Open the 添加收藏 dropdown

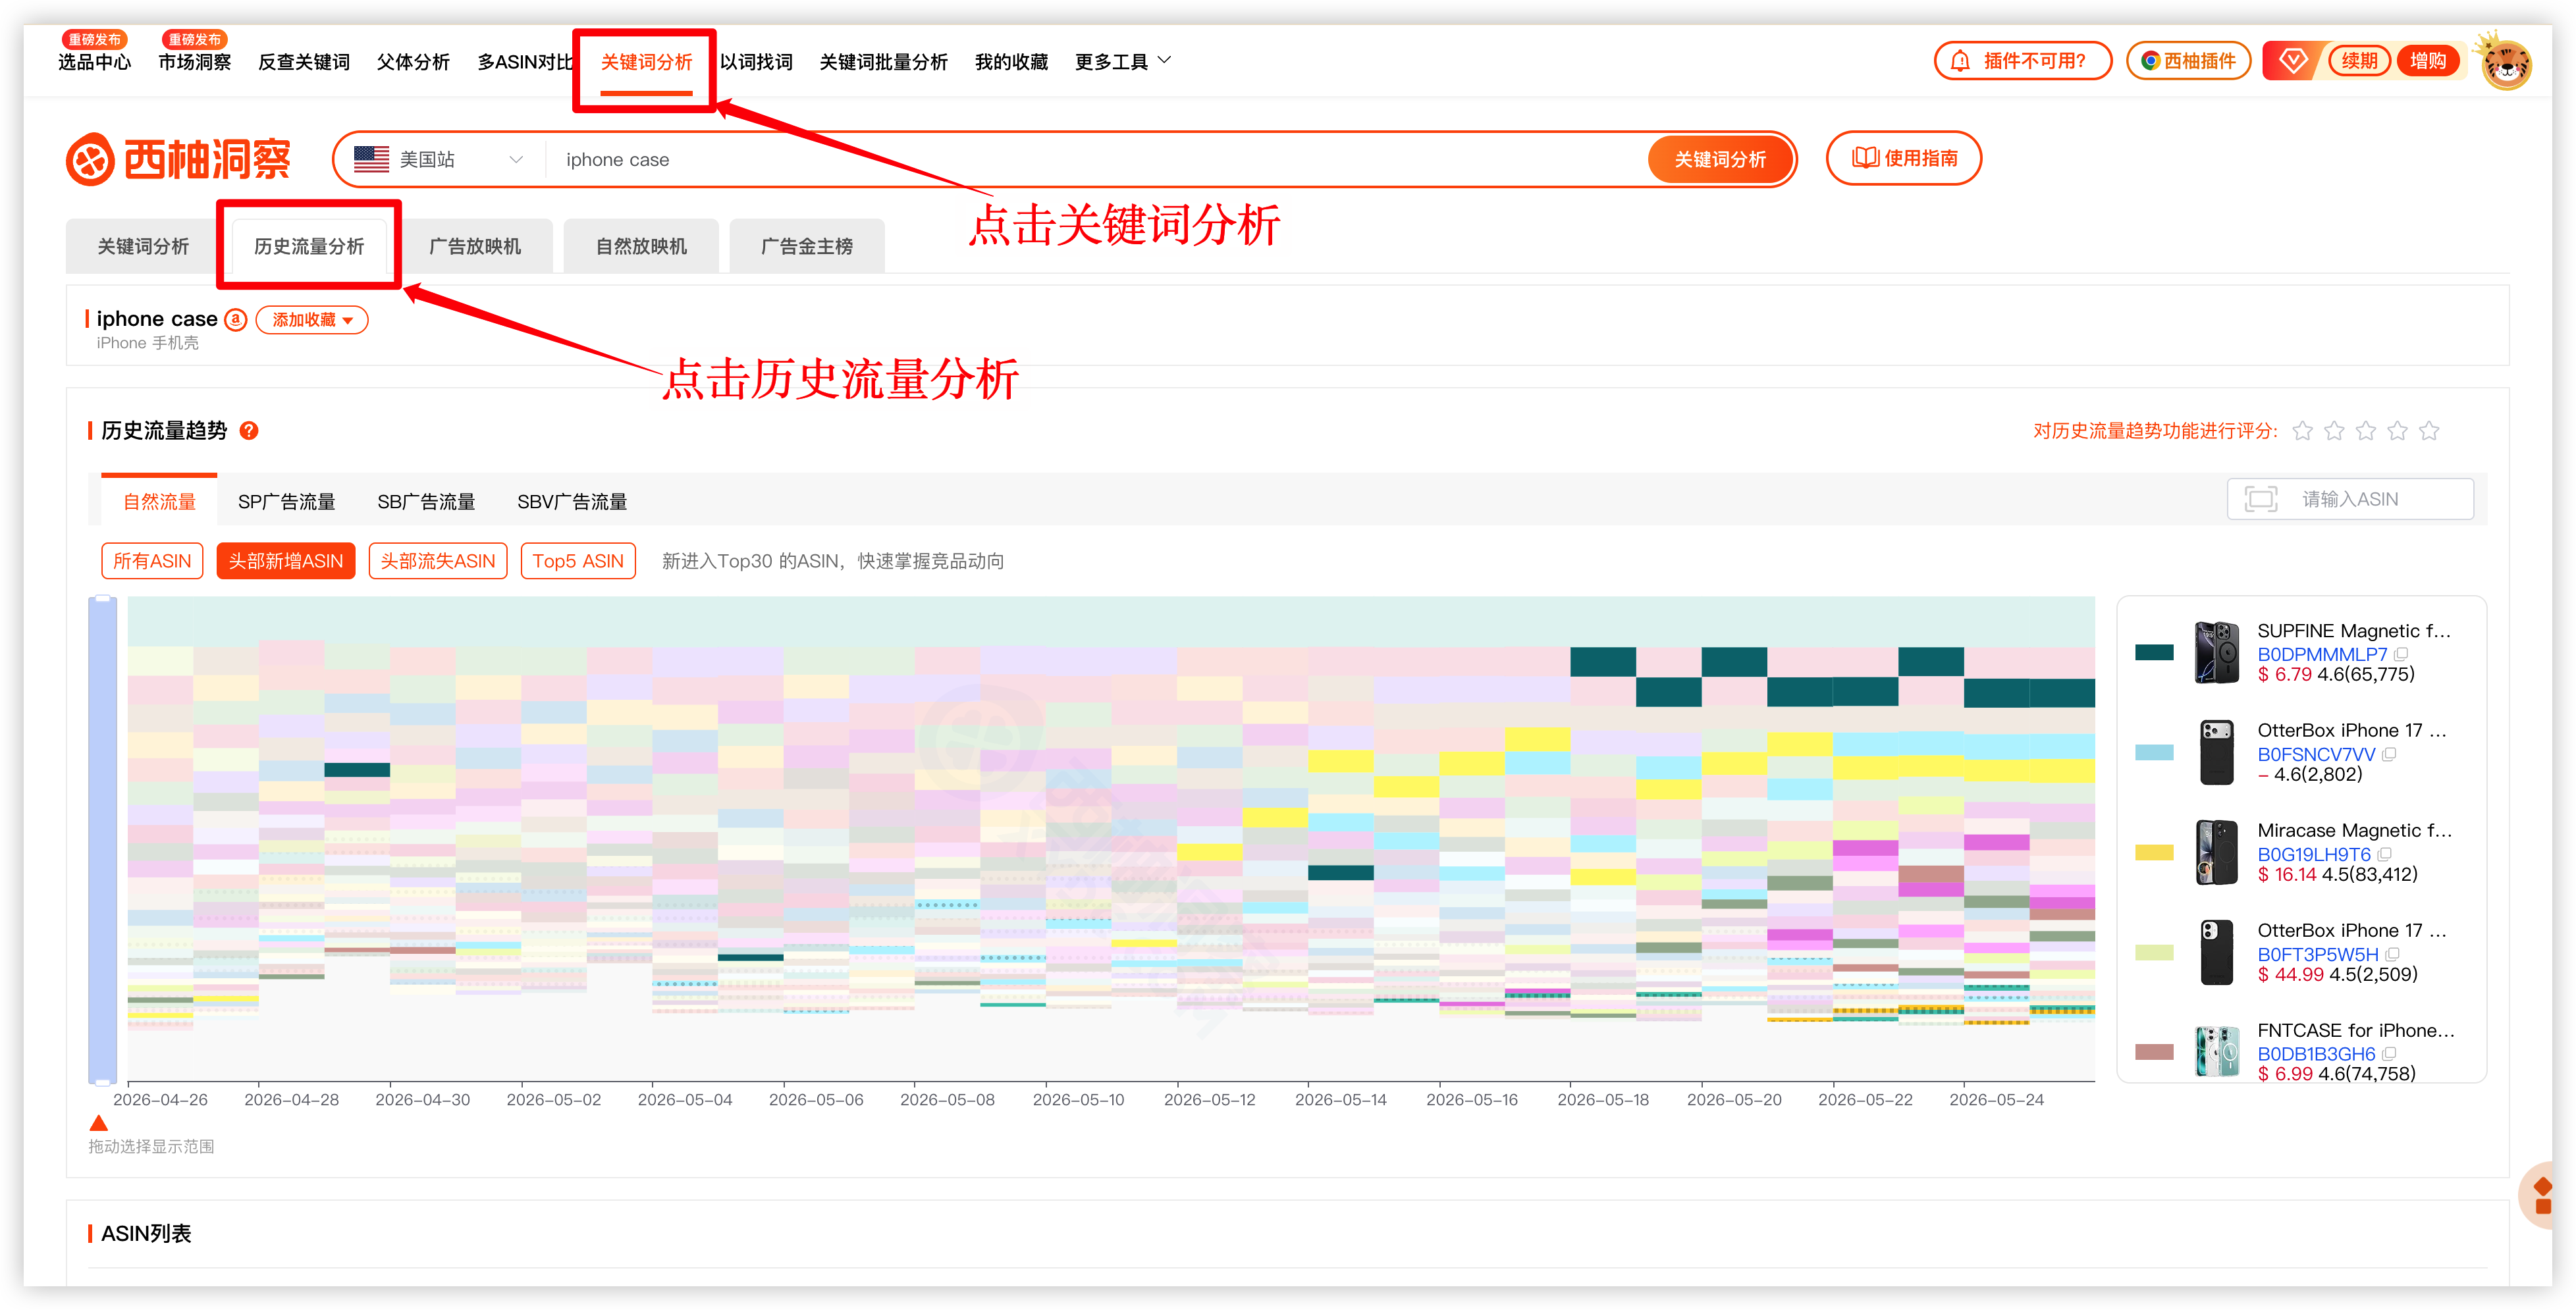[312, 320]
